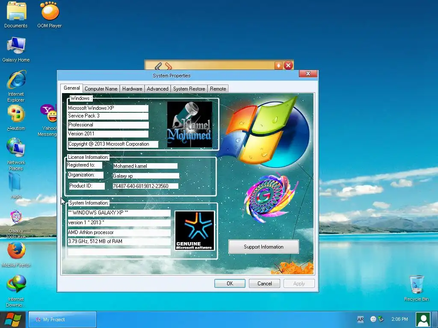438x328 pixels.
Task: Click the Windows Start button
Action: coord(13,319)
